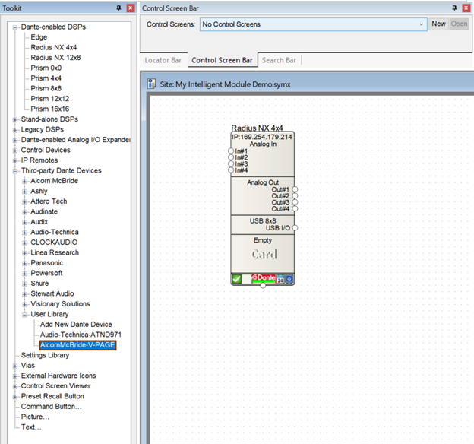Click the site info icon beside the Site title

[151, 84]
